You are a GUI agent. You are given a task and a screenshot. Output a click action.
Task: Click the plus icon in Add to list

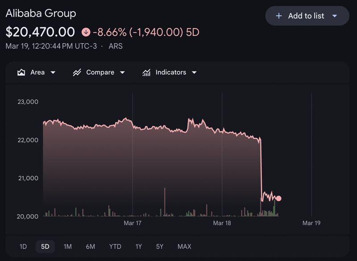[278, 16]
